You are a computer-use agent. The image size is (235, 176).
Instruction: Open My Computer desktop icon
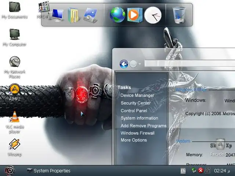coord(15,37)
